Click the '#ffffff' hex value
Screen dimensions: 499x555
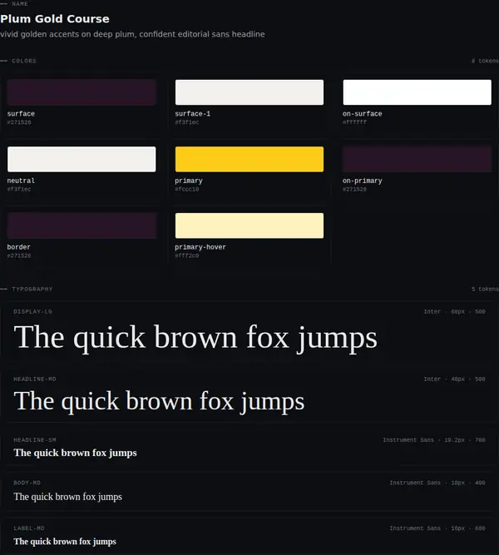click(354, 122)
